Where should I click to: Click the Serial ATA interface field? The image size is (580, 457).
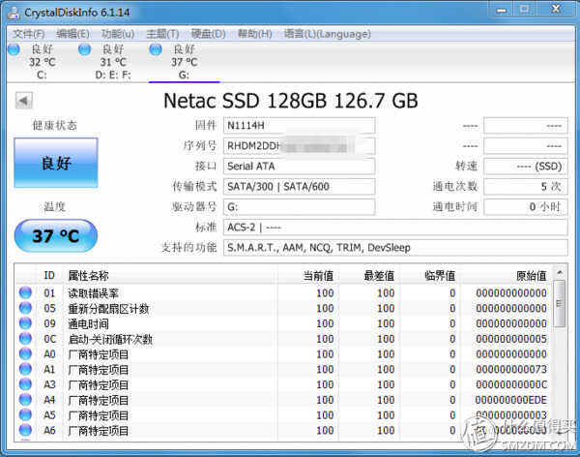pos(299,166)
